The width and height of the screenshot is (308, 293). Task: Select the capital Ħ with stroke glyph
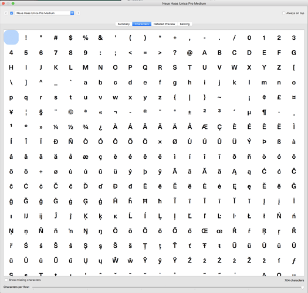145,201
